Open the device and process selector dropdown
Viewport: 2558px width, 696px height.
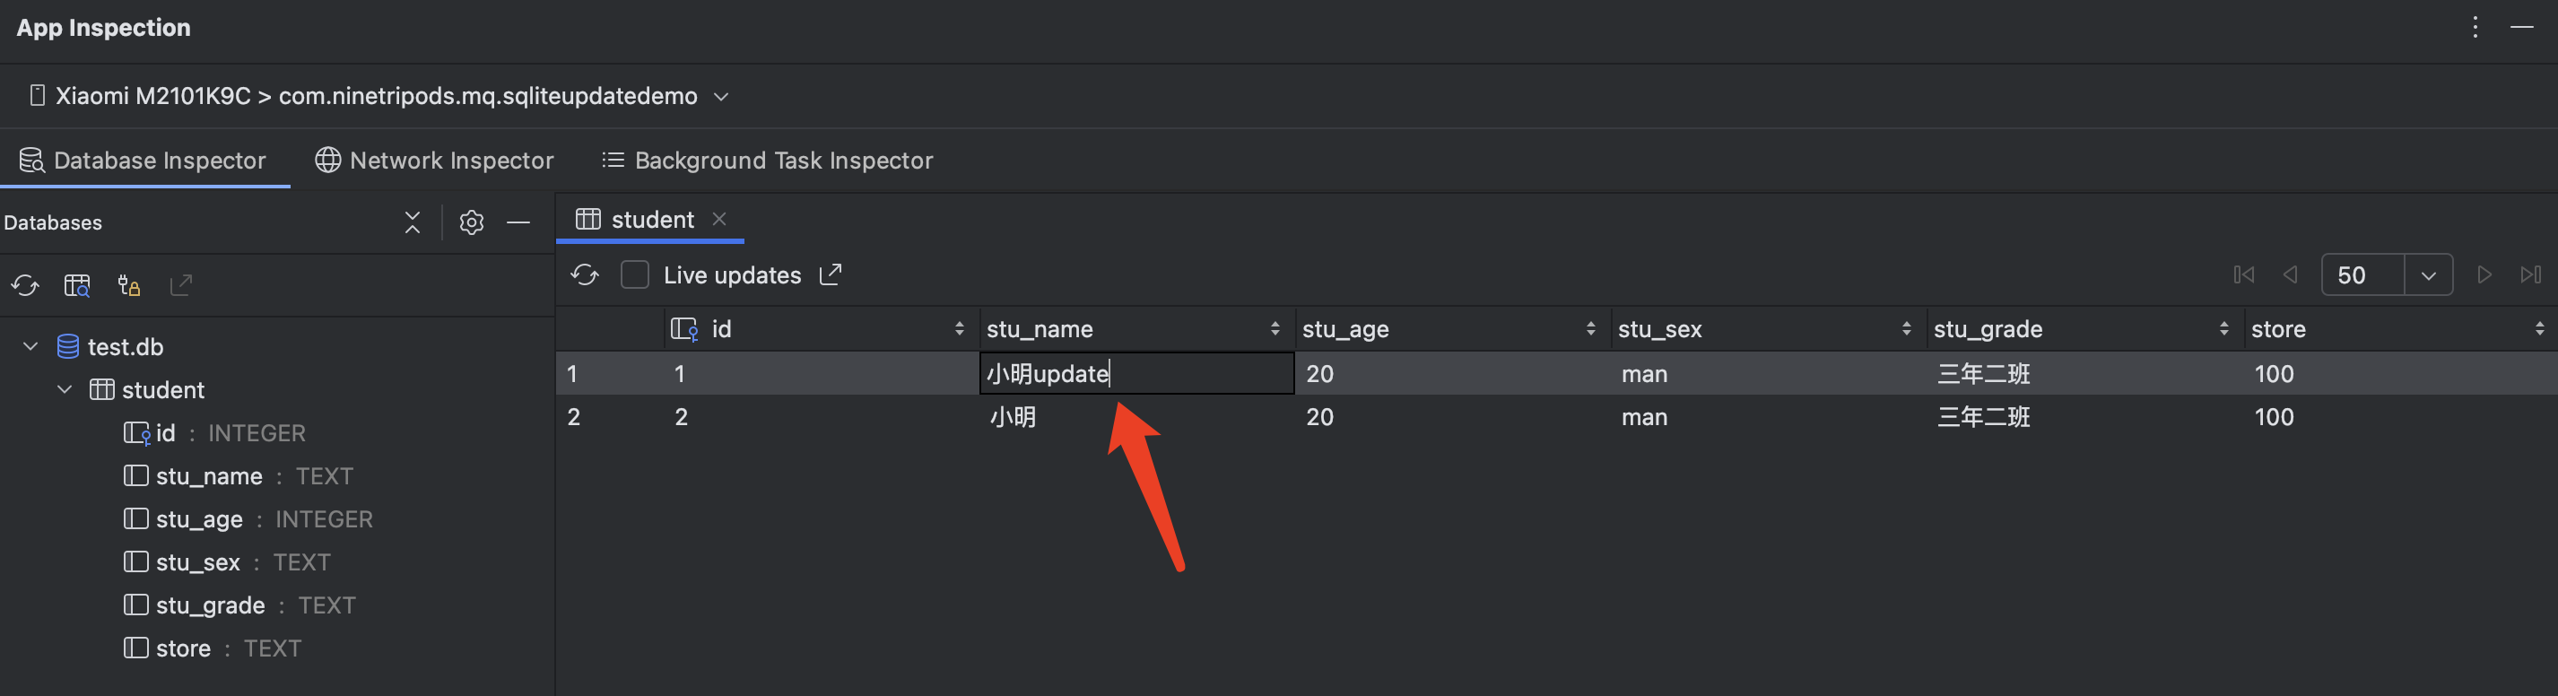[721, 96]
